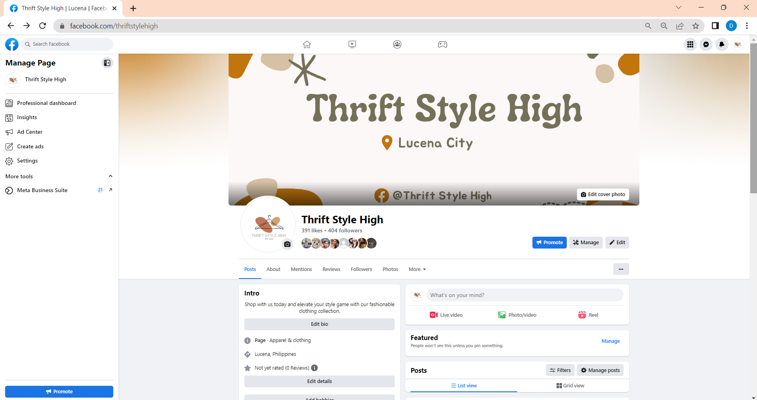
Task: Click the page vertical scrollbar
Action: click(753, 118)
